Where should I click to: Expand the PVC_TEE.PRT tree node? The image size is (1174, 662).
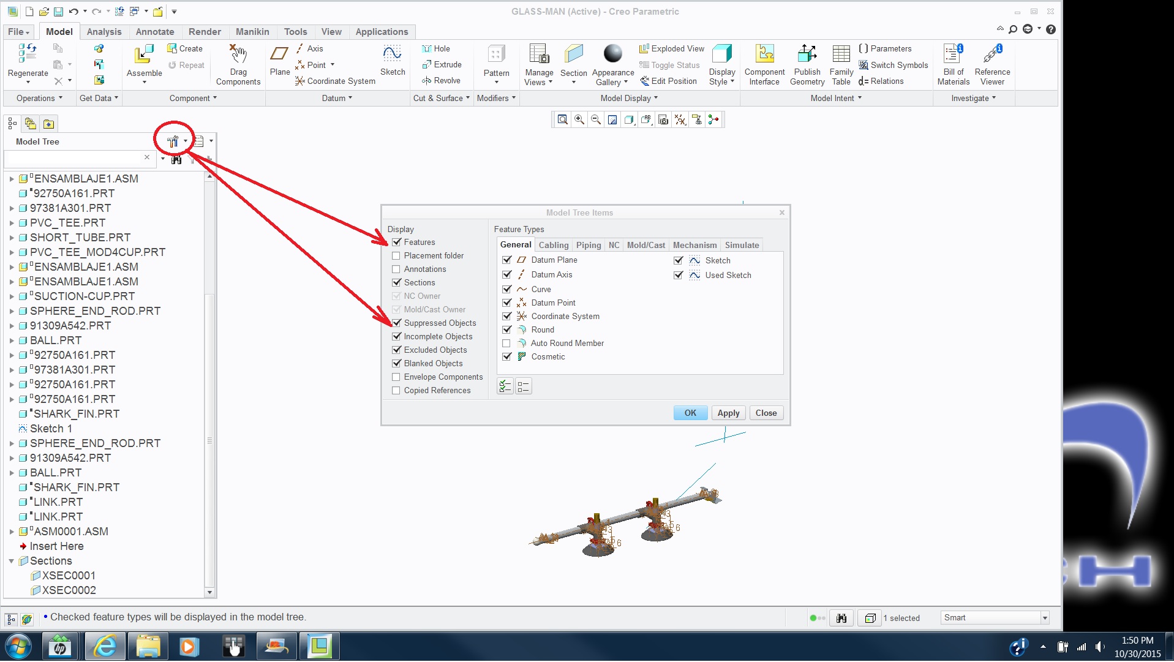(x=12, y=223)
